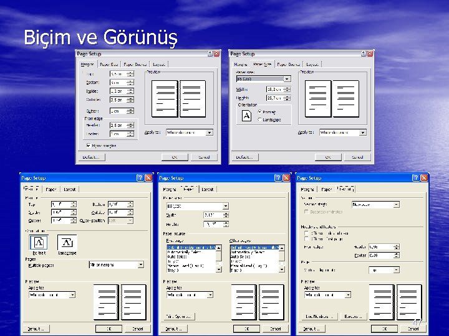Choose the Landscape orientation icon in the XP Margins dialog
The image size is (449, 336).
(x=67, y=243)
